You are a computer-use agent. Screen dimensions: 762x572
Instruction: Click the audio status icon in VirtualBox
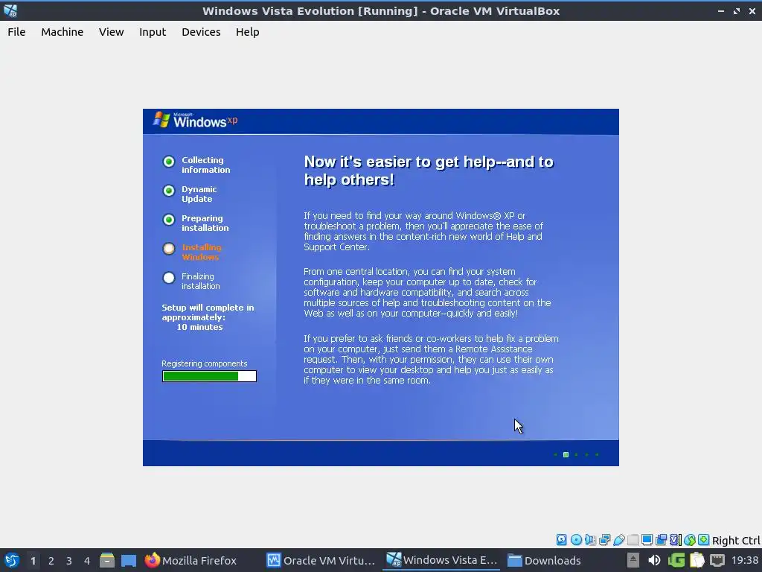point(590,539)
